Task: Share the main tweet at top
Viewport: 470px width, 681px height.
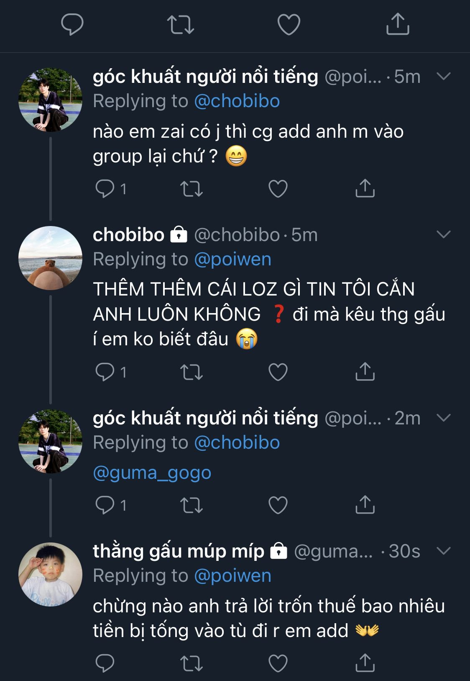Action: tap(397, 24)
